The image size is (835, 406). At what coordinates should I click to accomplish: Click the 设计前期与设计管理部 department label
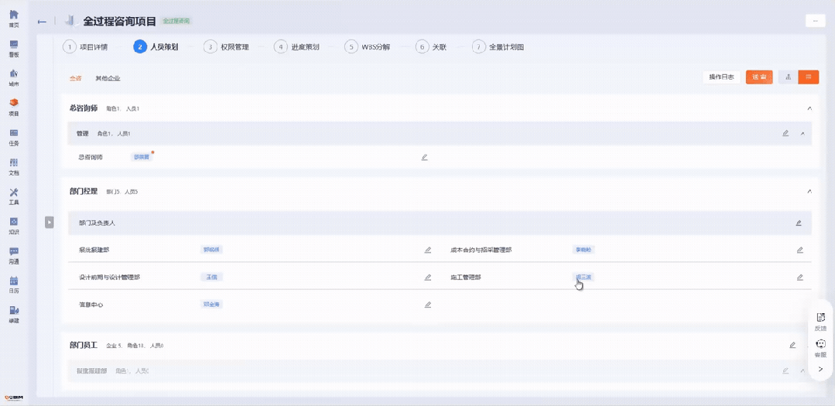(109, 277)
